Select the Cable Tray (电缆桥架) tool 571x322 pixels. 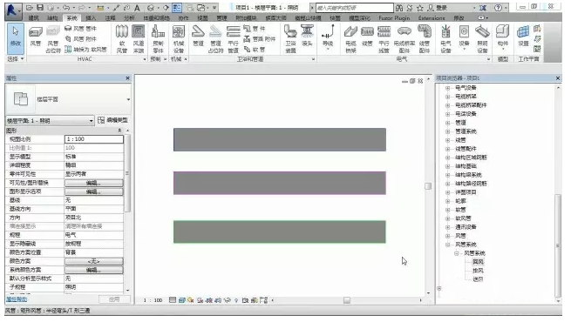(x=350, y=39)
